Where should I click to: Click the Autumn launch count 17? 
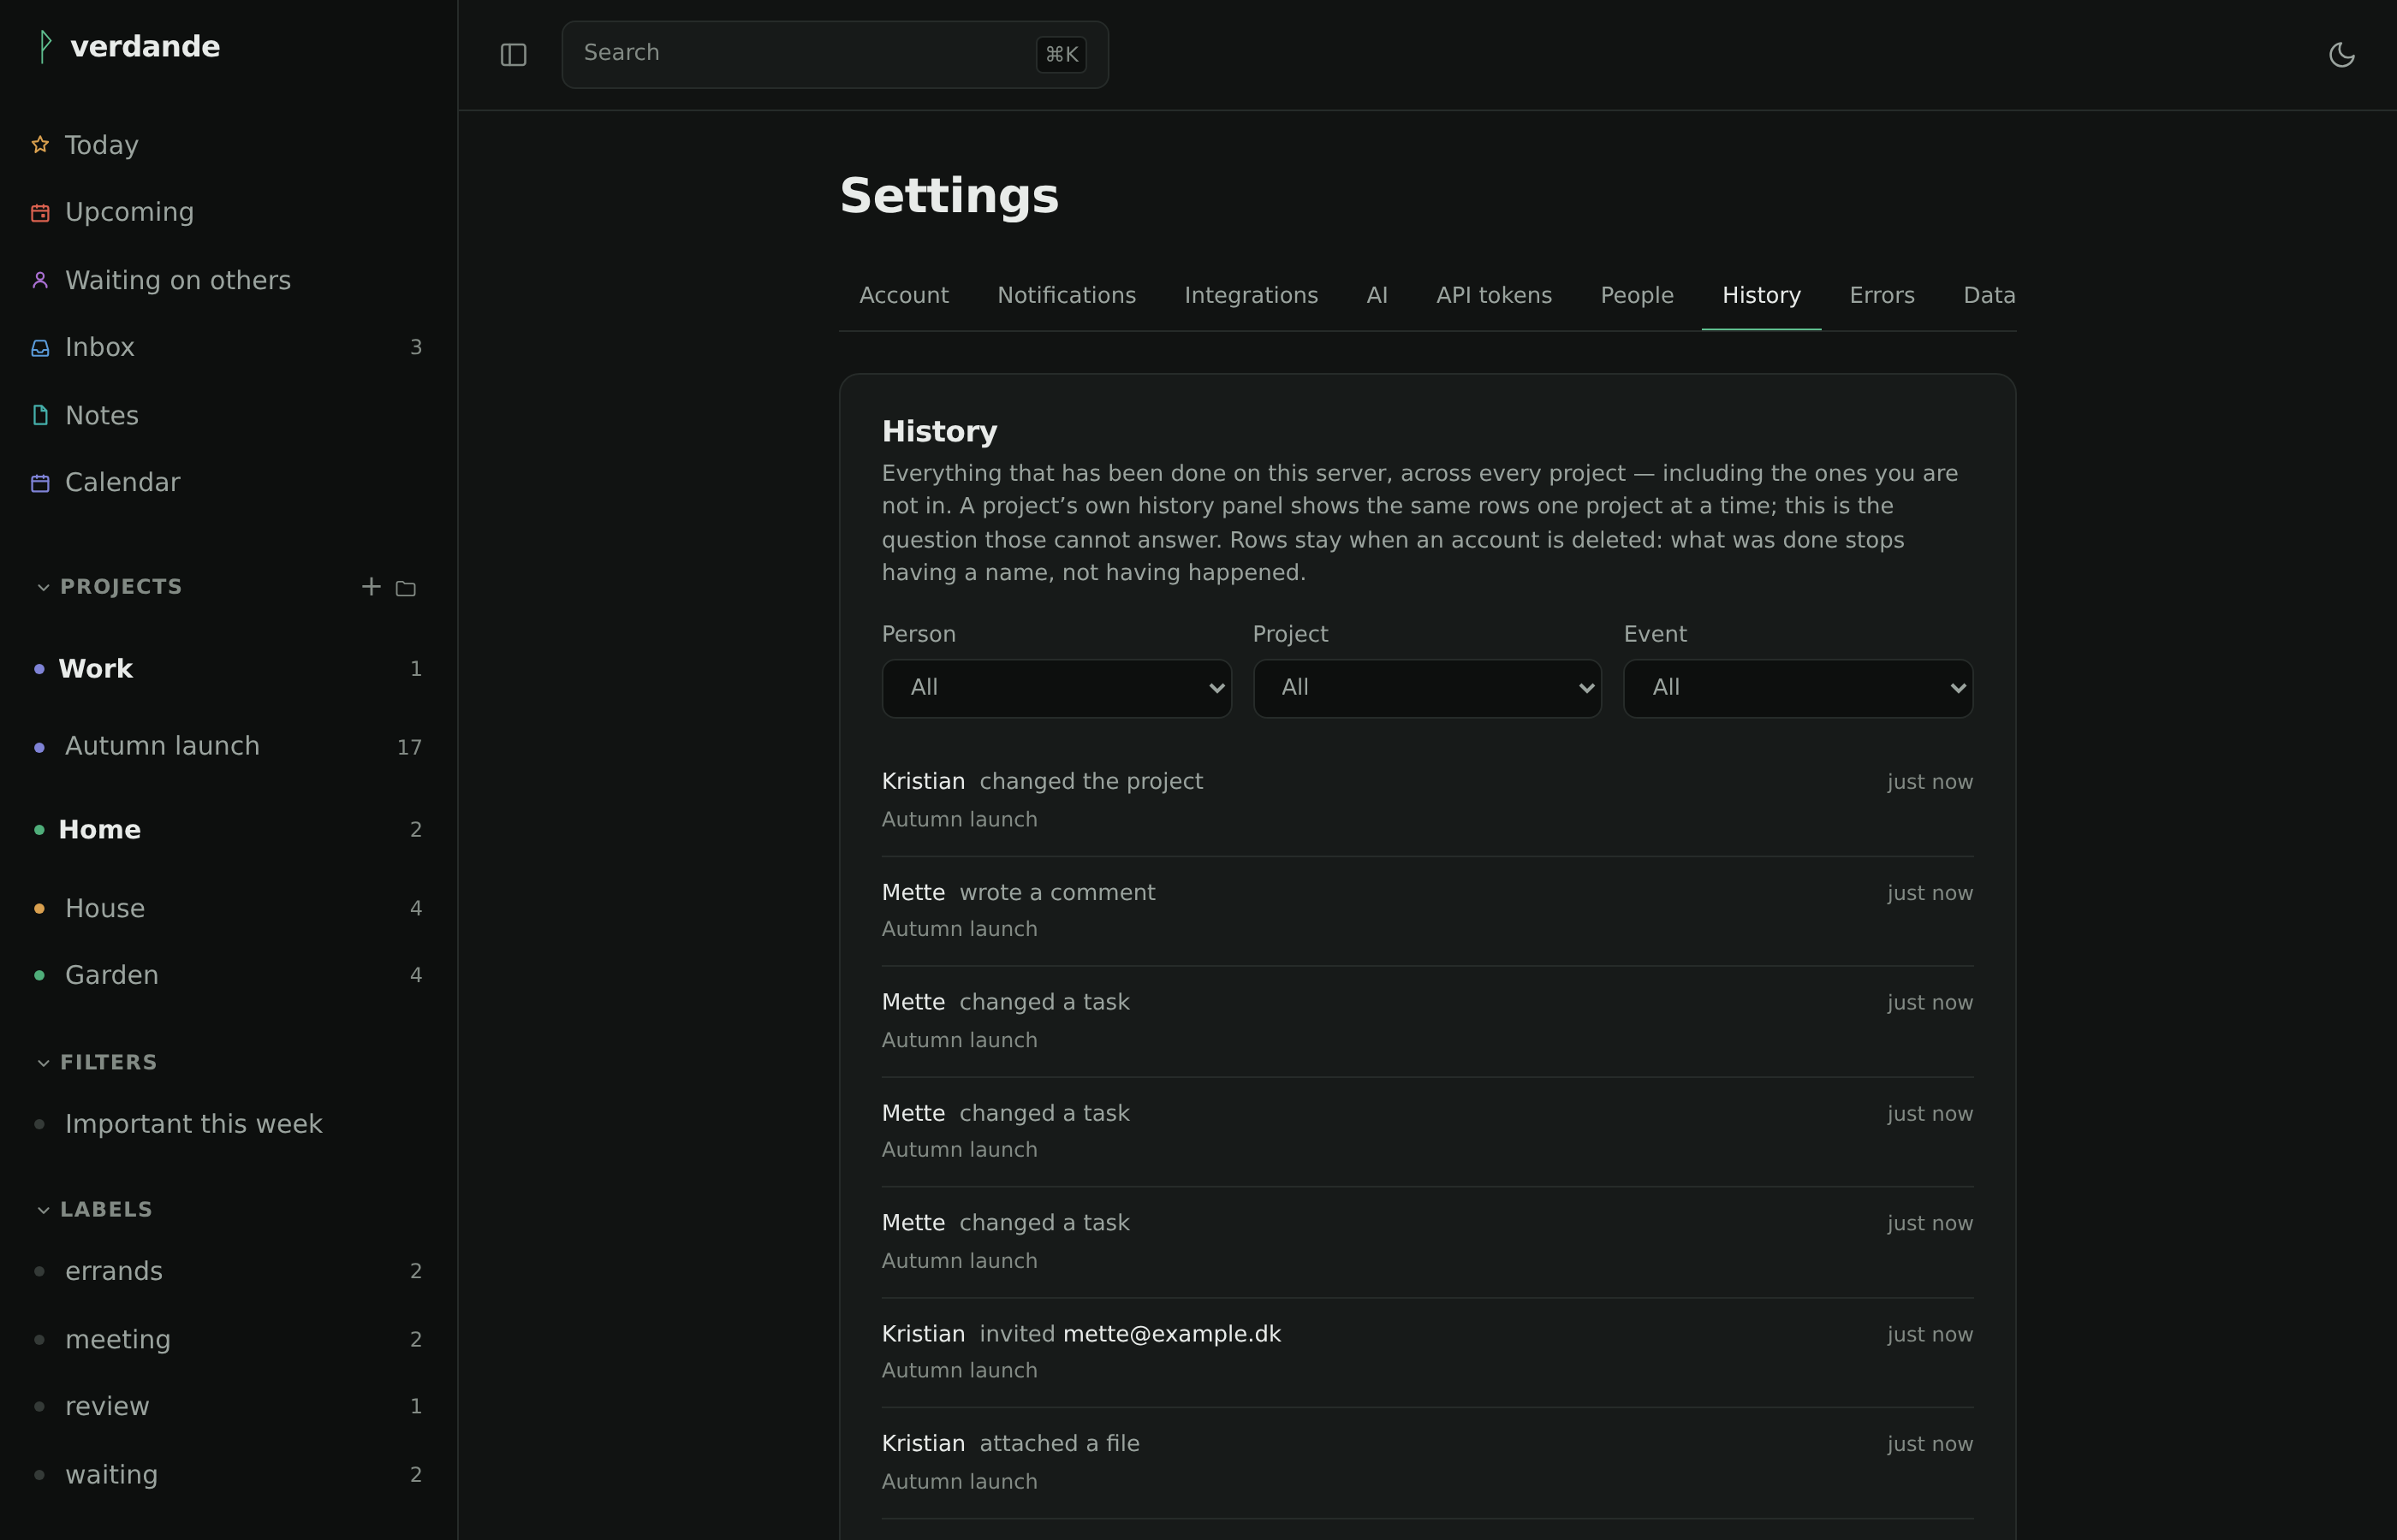[409, 748]
